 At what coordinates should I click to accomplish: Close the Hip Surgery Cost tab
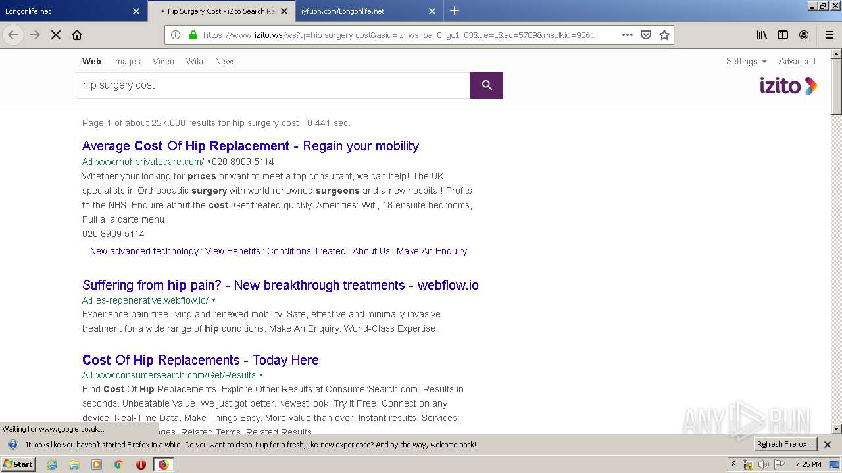[284, 11]
